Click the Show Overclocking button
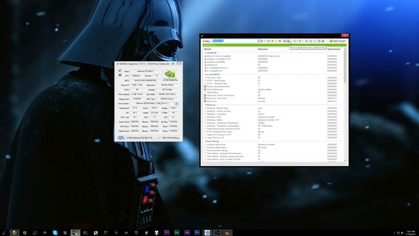Viewport: 419px width, 236px height. [x=171, y=138]
